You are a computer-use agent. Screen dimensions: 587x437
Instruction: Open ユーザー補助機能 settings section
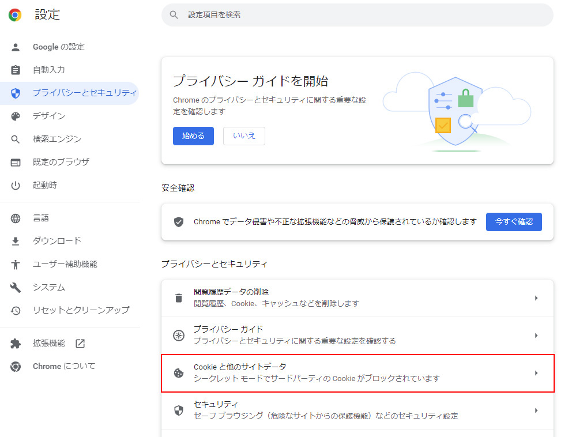[x=70, y=265]
